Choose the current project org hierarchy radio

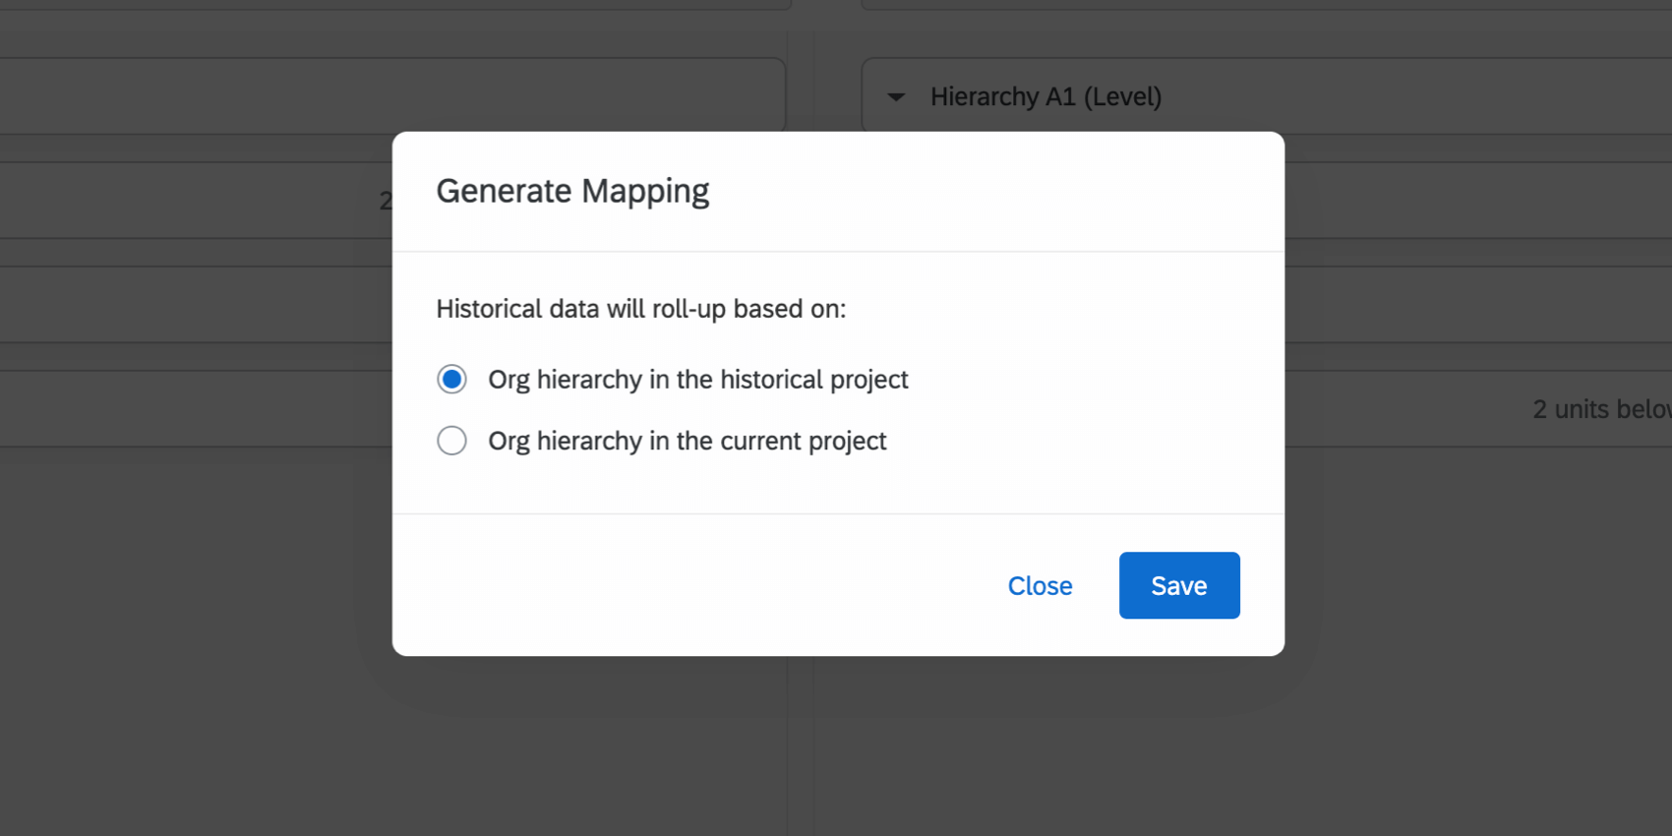(x=451, y=441)
